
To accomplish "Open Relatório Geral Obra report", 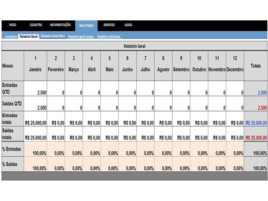I will pos(53,36).
